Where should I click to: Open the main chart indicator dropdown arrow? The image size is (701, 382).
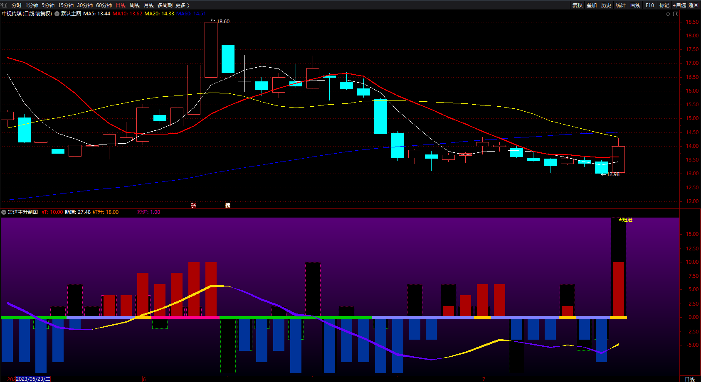coord(57,14)
